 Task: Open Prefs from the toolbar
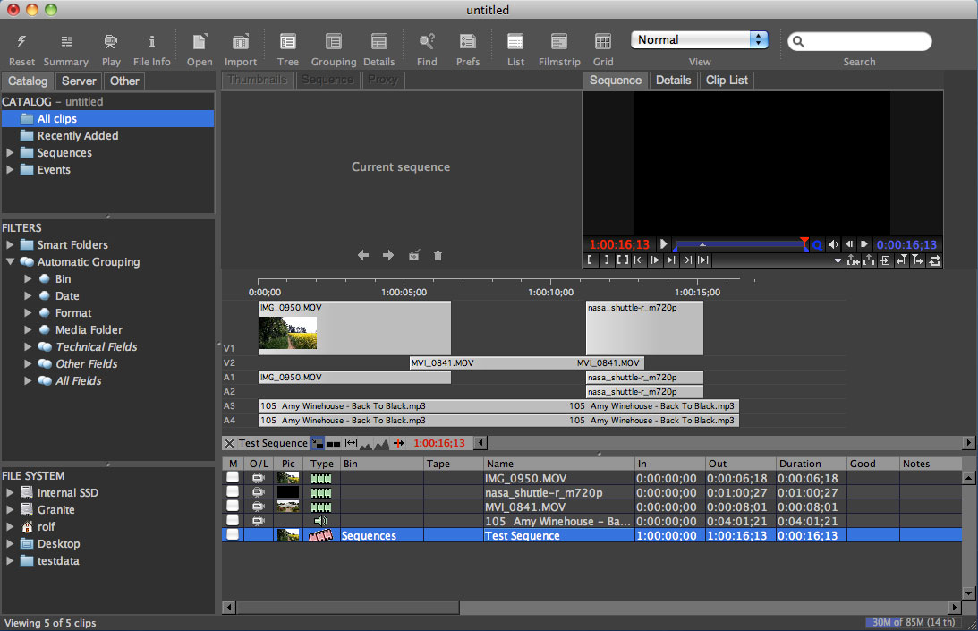click(x=468, y=42)
